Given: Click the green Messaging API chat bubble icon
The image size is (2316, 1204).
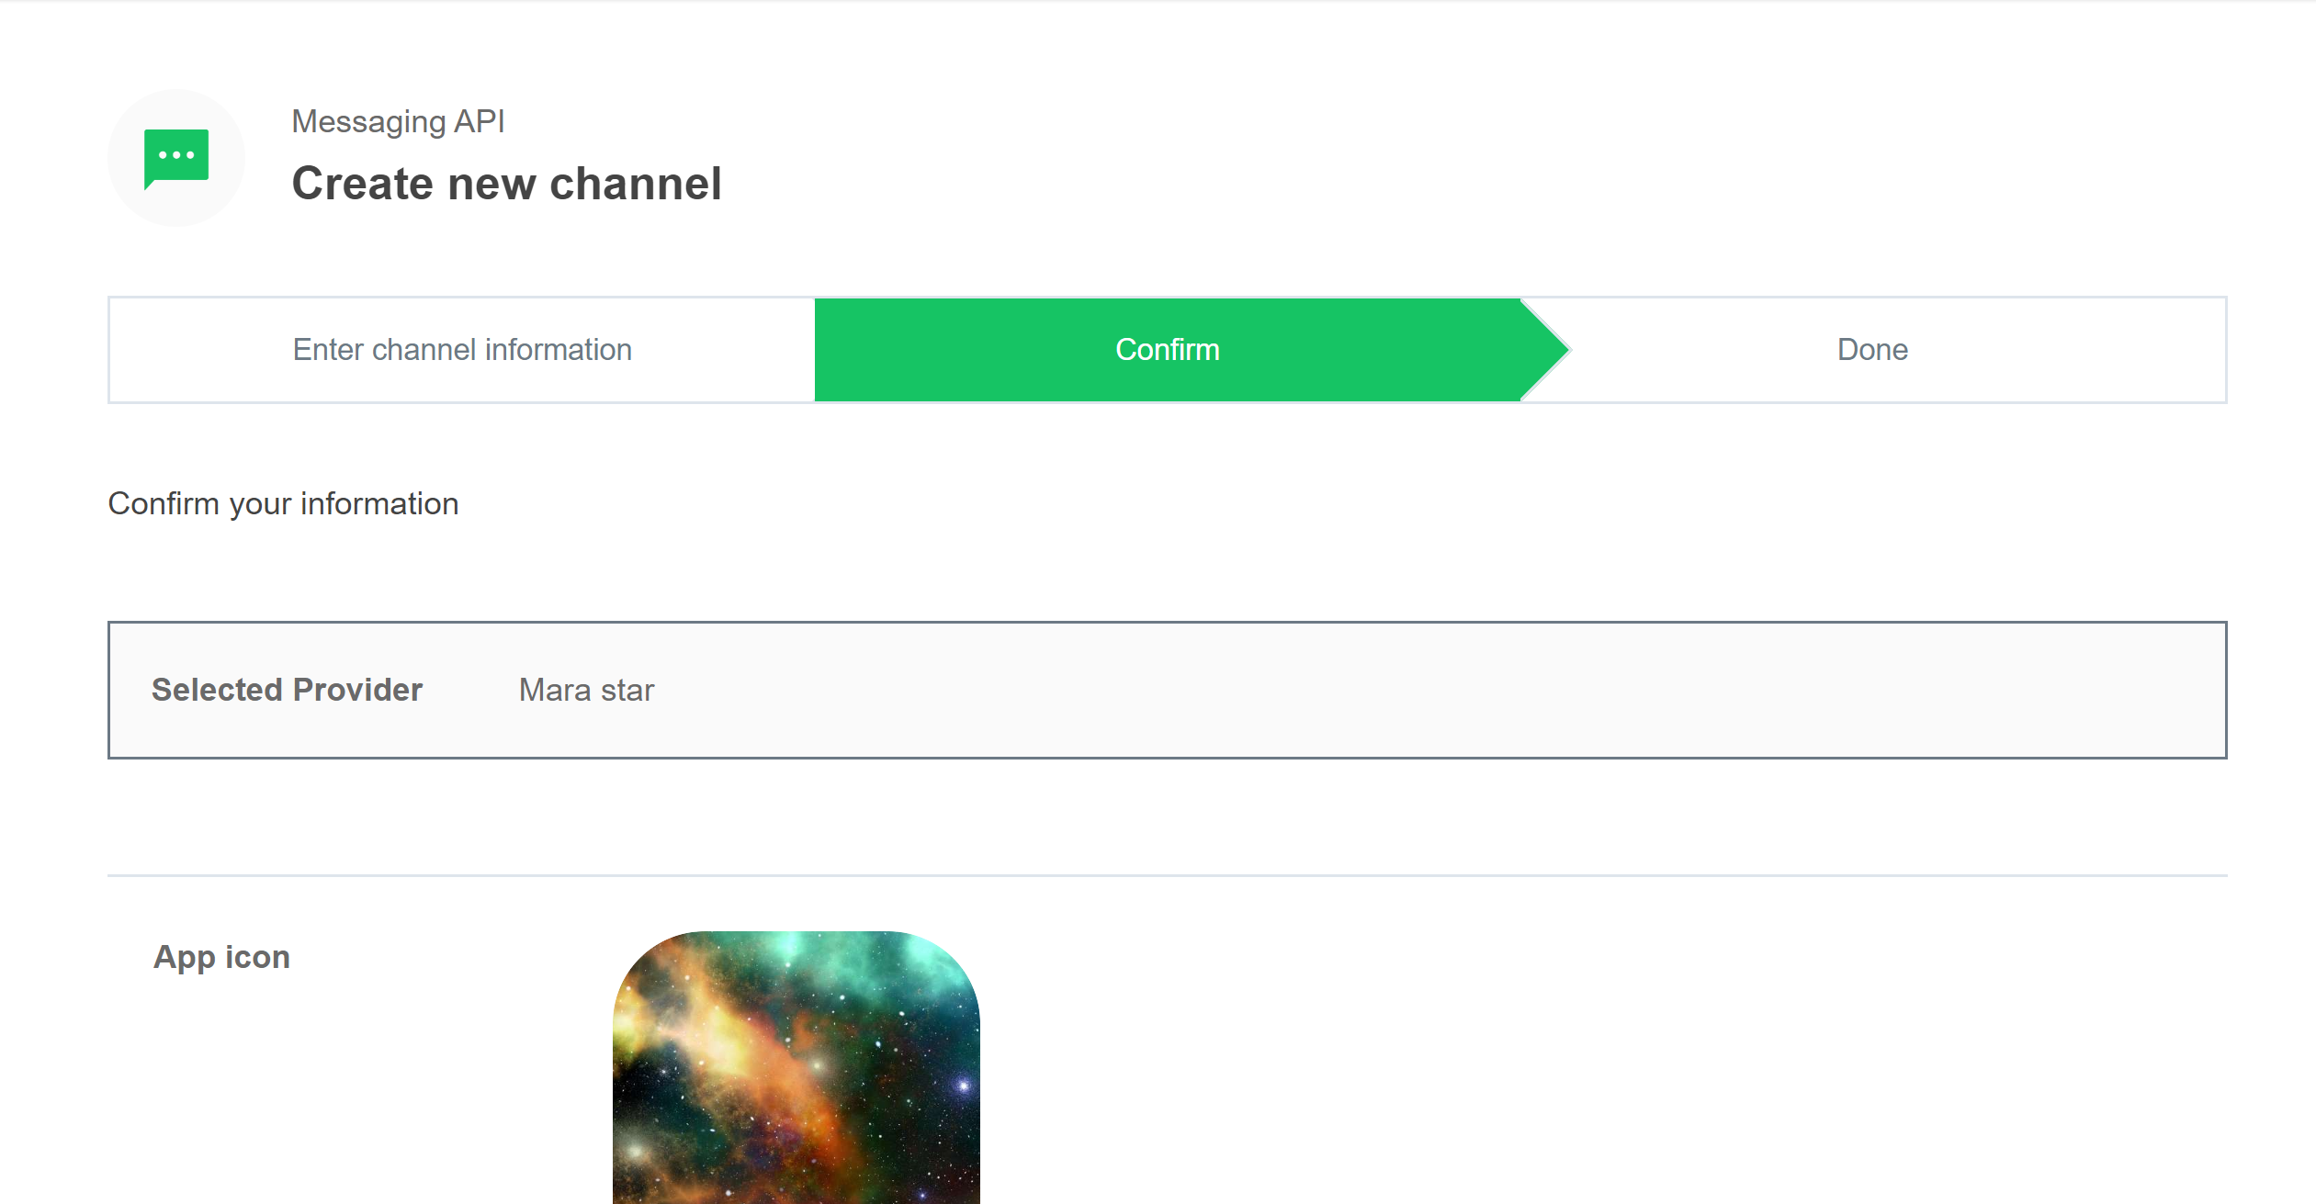Looking at the screenshot, I should (x=176, y=159).
